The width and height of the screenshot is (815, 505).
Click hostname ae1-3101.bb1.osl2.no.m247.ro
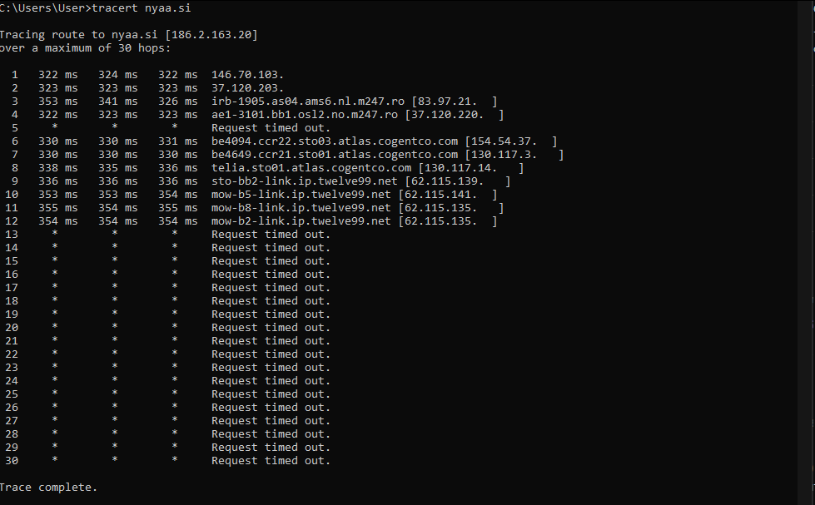coord(305,115)
